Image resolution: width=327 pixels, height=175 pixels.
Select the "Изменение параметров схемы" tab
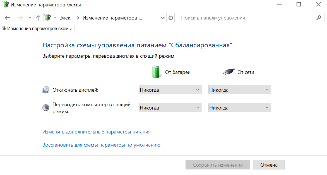pyautogui.click(x=37, y=28)
